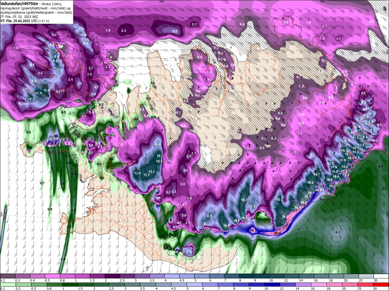
Task: Click the 0.2 label on the legend
Action: [x=3, y=280]
